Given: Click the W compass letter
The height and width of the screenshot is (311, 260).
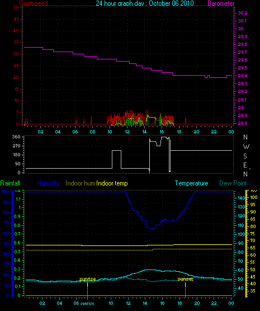Looking at the screenshot, I should 246,147.
